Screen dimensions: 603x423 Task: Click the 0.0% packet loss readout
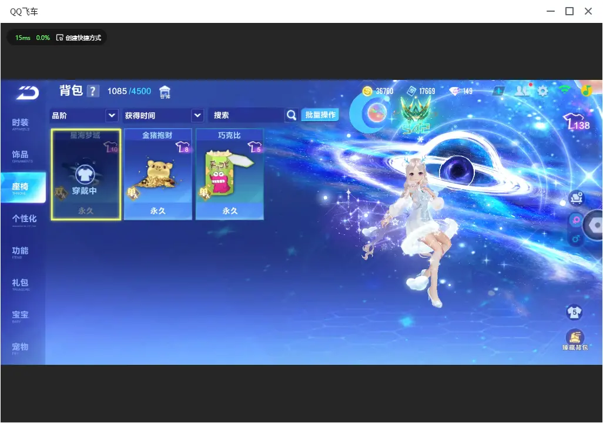[x=43, y=38]
